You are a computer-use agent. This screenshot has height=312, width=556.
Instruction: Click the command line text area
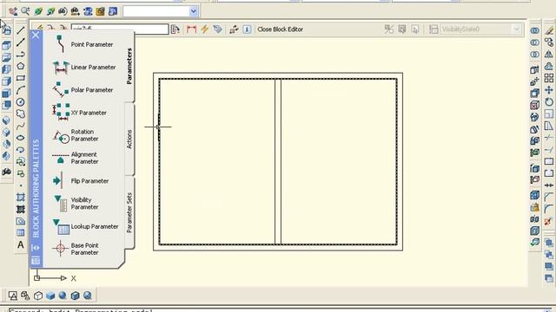[276, 310]
